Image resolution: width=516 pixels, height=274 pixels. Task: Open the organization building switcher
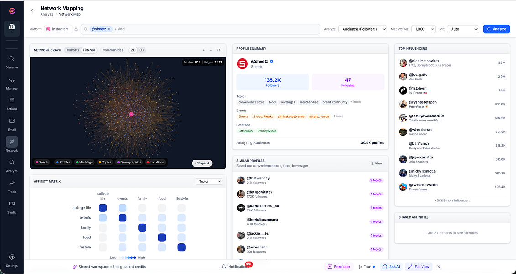pyautogui.click(x=12, y=28)
